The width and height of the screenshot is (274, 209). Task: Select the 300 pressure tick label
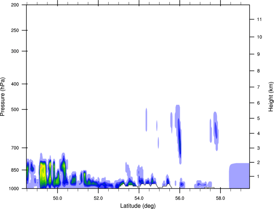(15, 51)
